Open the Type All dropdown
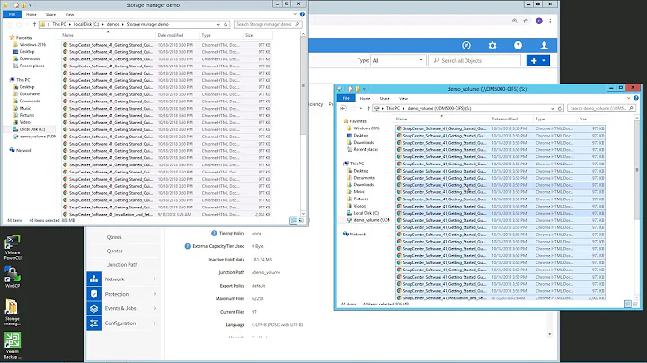This screenshot has width=647, height=363. coord(398,60)
